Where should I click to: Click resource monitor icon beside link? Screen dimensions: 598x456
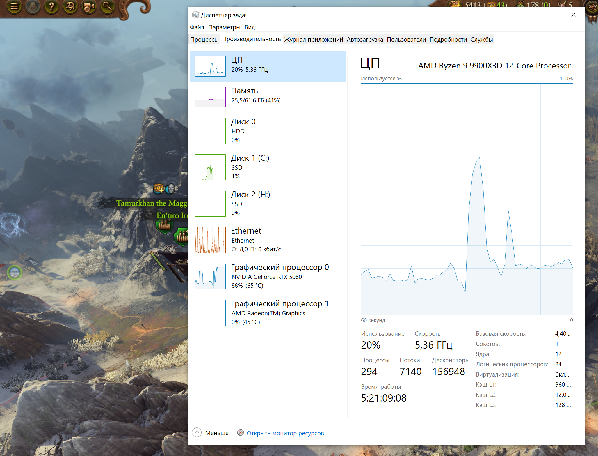click(x=240, y=433)
